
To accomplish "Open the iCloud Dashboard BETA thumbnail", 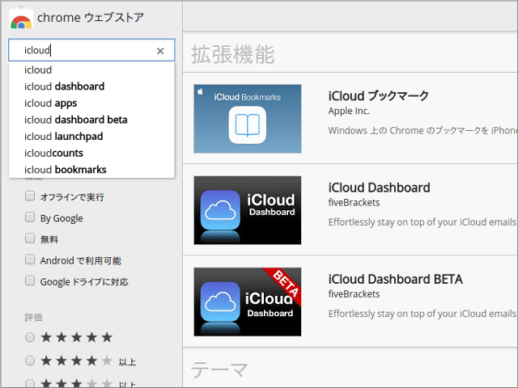I will pos(248,302).
